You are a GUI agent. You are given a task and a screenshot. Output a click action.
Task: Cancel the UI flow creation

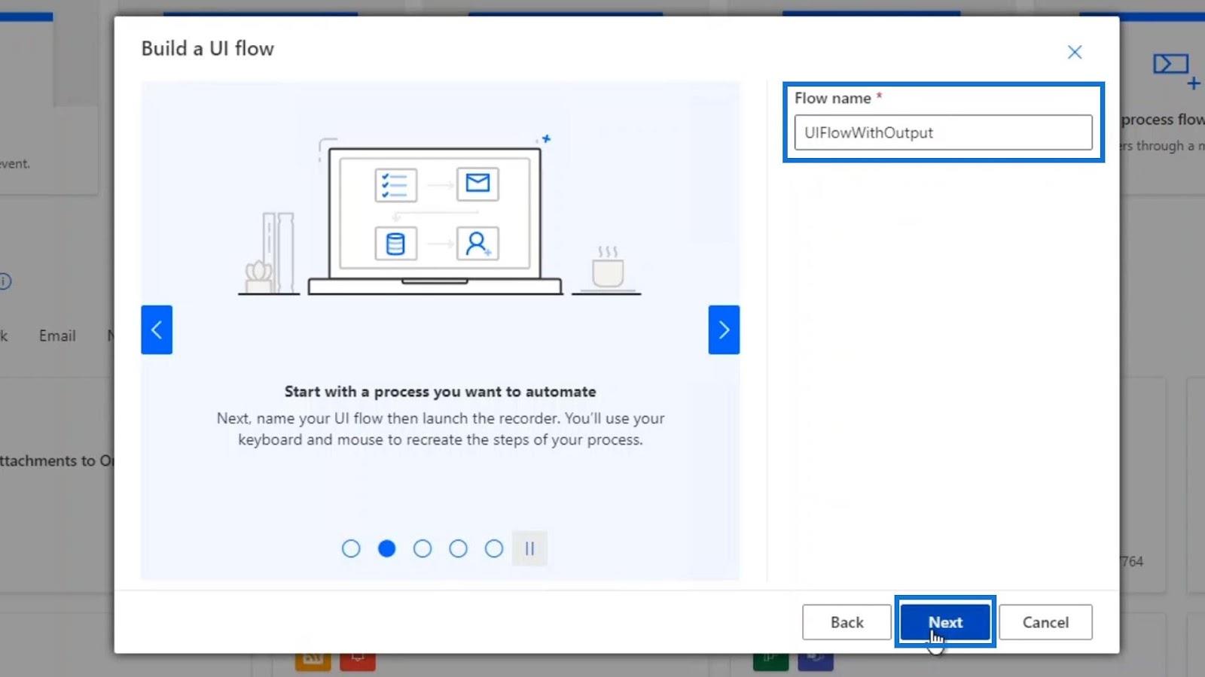coord(1045,622)
